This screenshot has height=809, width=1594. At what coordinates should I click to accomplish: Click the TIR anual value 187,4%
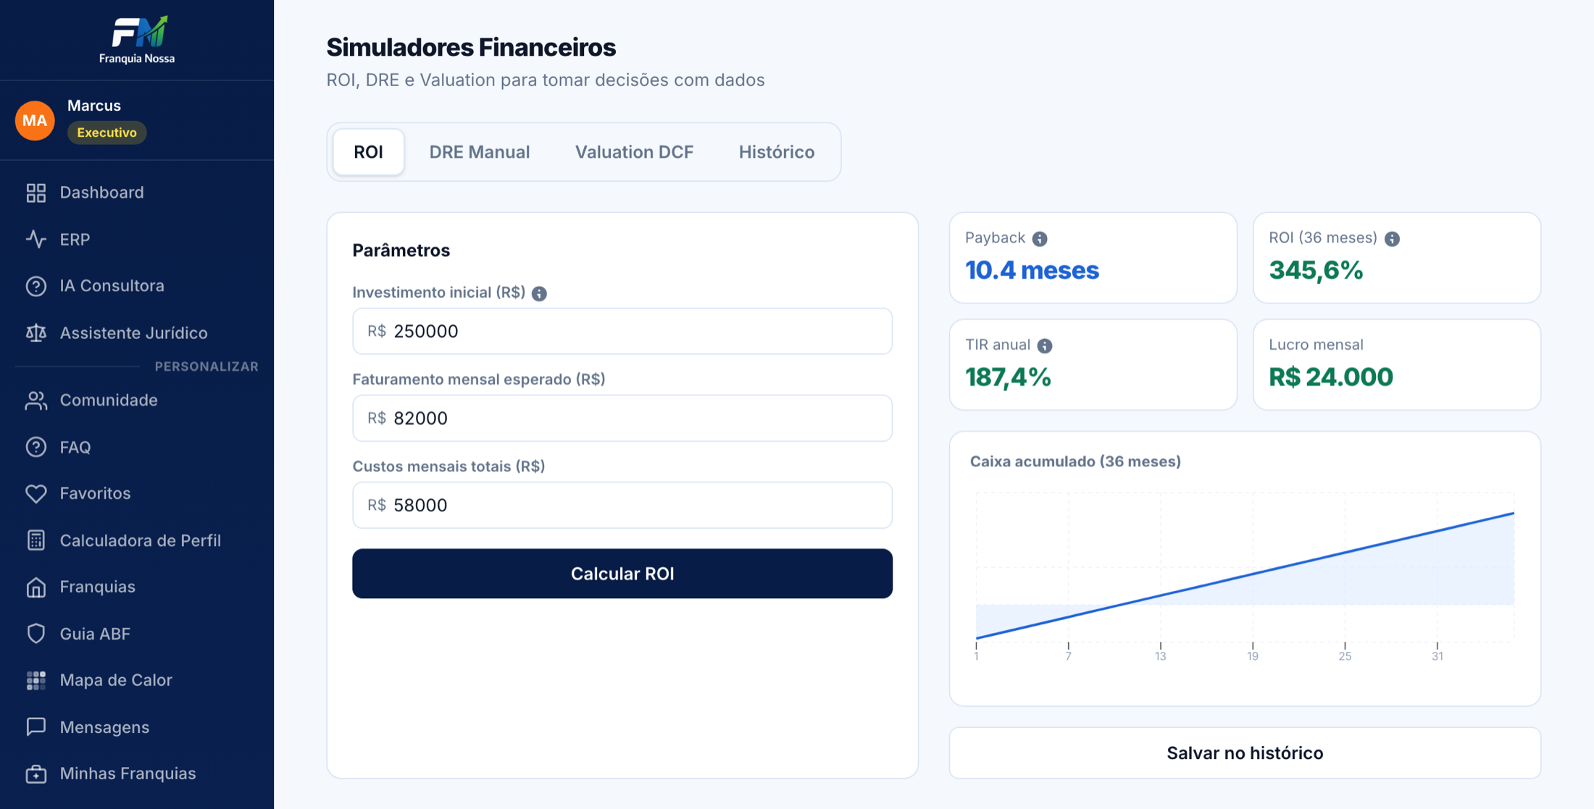click(x=1008, y=377)
